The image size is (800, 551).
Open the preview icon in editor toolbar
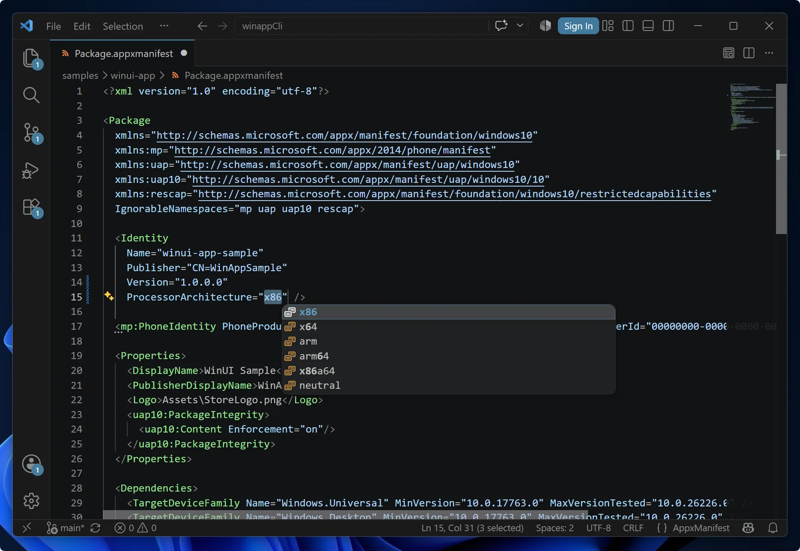[x=729, y=53]
